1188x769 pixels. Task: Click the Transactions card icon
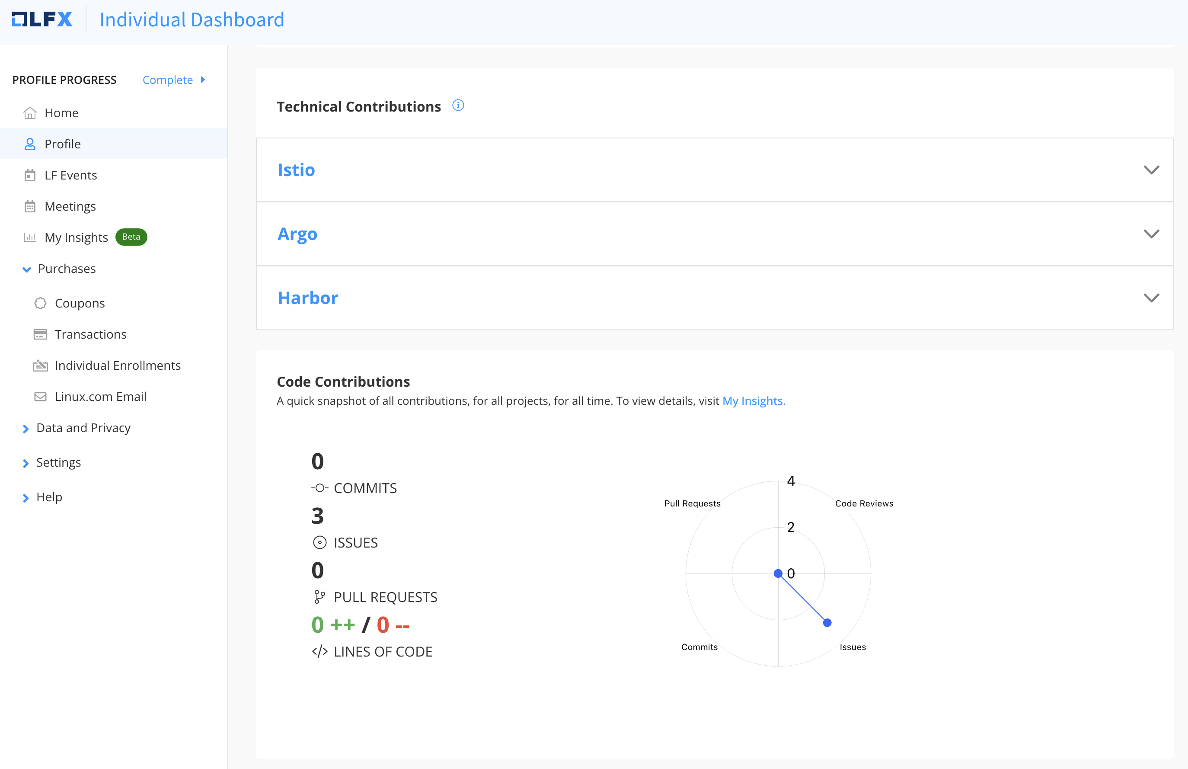[41, 334]
